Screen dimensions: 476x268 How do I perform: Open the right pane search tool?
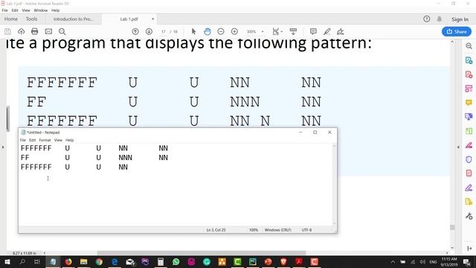pyautogui.click(x=469, y=46)
